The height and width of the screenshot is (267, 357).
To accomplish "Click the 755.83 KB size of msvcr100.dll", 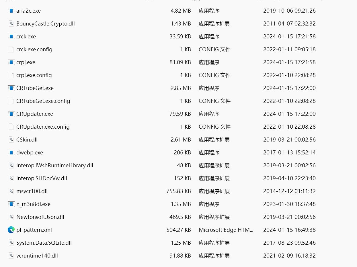I will (x=179, y=191).
